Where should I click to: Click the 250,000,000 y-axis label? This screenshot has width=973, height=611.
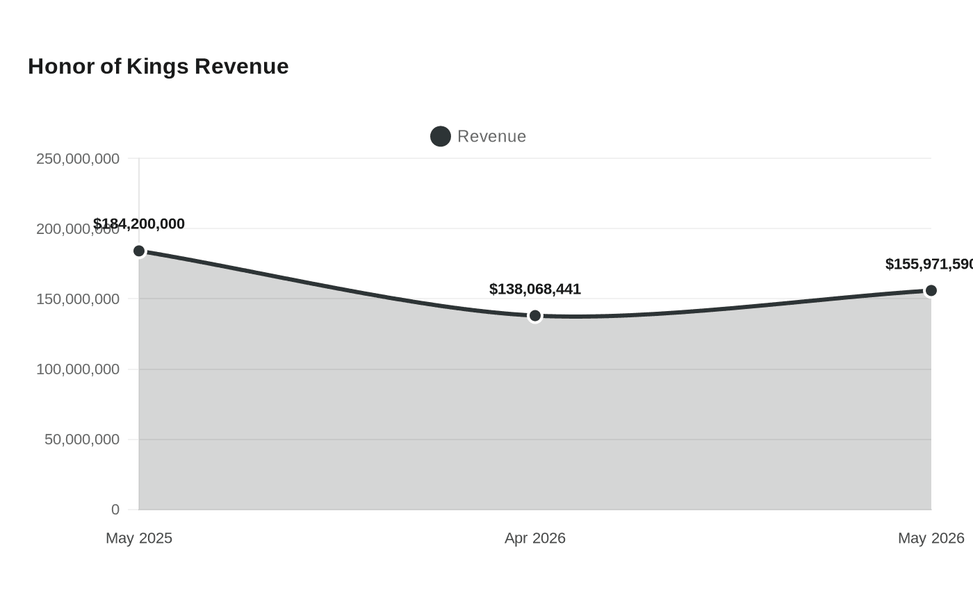(x=78, y=158)
